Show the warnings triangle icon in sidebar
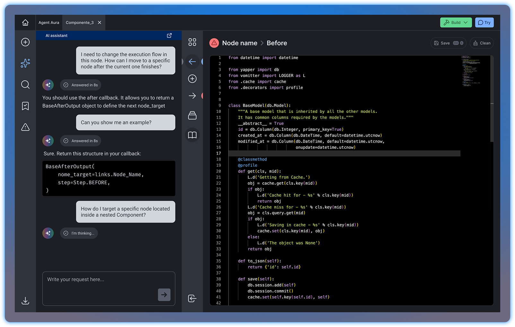 pos(25,127)
